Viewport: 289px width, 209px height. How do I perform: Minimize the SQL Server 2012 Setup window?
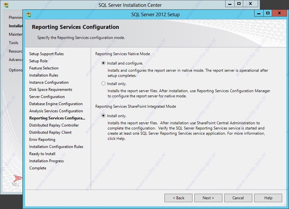tap(259, 13)
